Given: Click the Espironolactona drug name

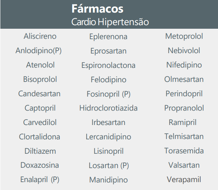Looking at the screenshot, I should 108,65.
